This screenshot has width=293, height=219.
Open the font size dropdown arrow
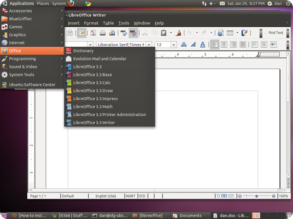click(x=174, y=45)
